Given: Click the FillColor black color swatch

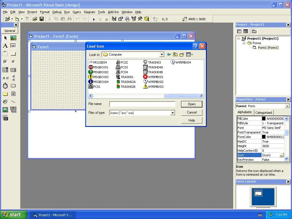Looking at the screenshot, I should click(264, 118).
